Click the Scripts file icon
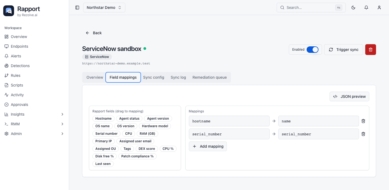The width and height of the screenshot is (389, 190). [6, 85]
